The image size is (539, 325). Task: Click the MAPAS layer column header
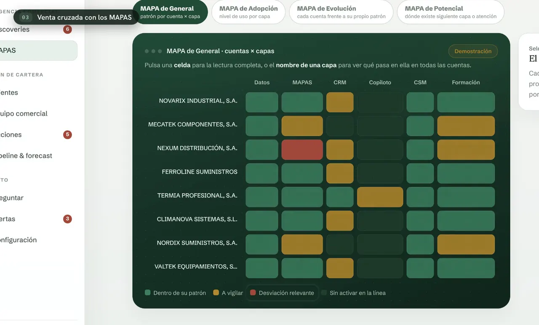302,82
